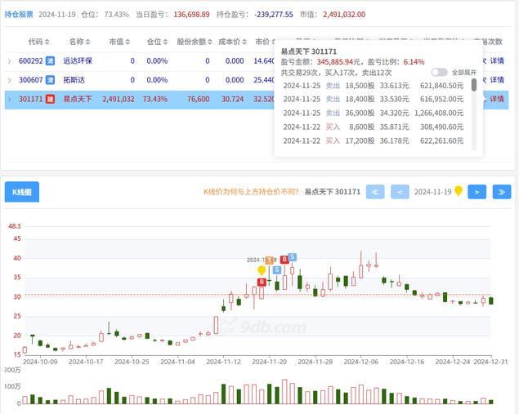Expand the 301171 易点天下 row
The width and height of the screenshot is (519, 414).
(10, 99)
